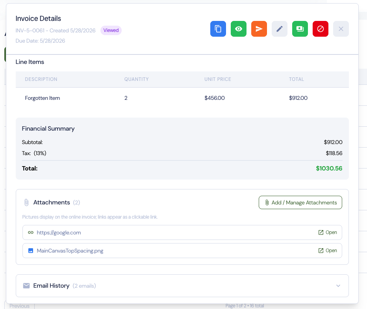Click the envelope icon in Email History
Image resolution: width=367 pixels, height=309 pixels.
pyautogui.click(x=26, y=286)
